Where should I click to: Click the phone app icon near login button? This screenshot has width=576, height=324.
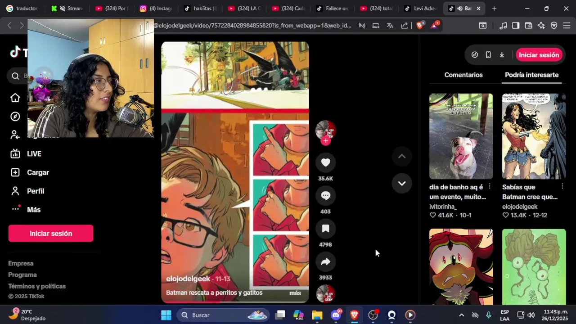488,55
